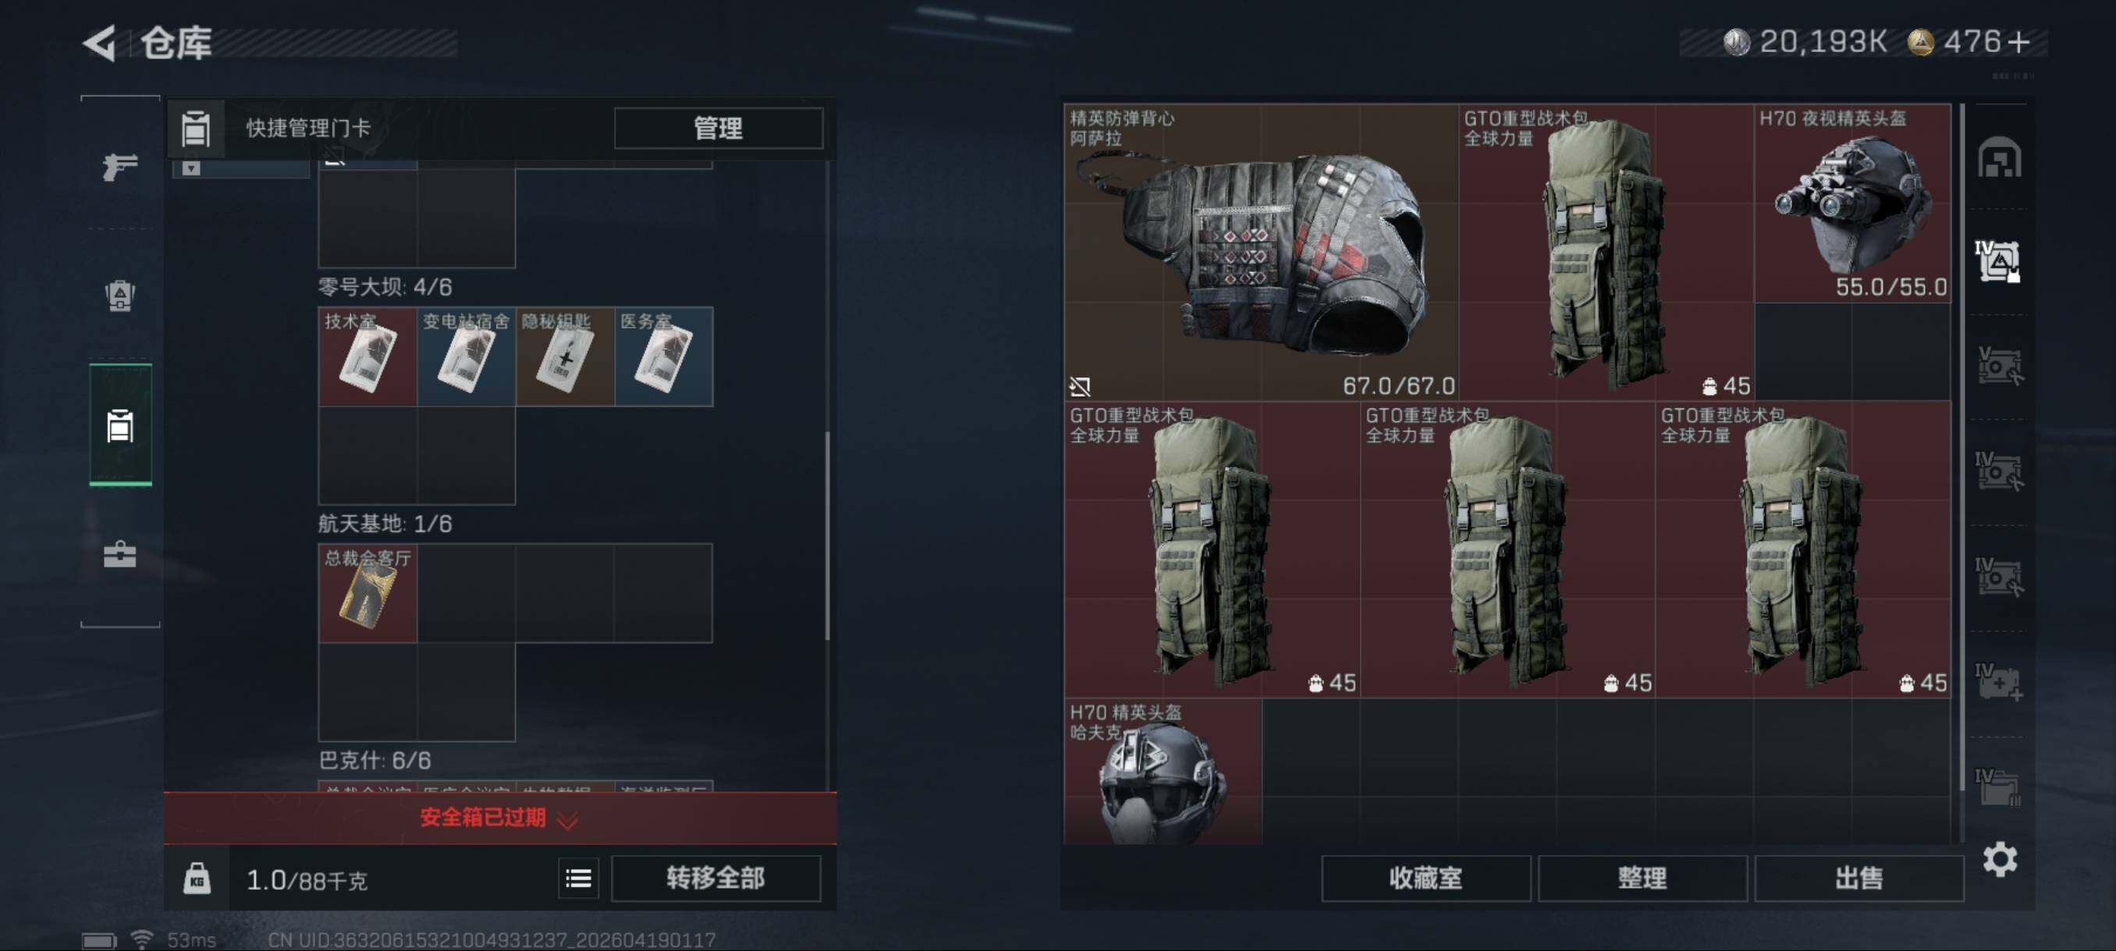Select the level V safe-box storage icon
The height and width of the screenshot is (951, 2116).
coord(2000,366)
